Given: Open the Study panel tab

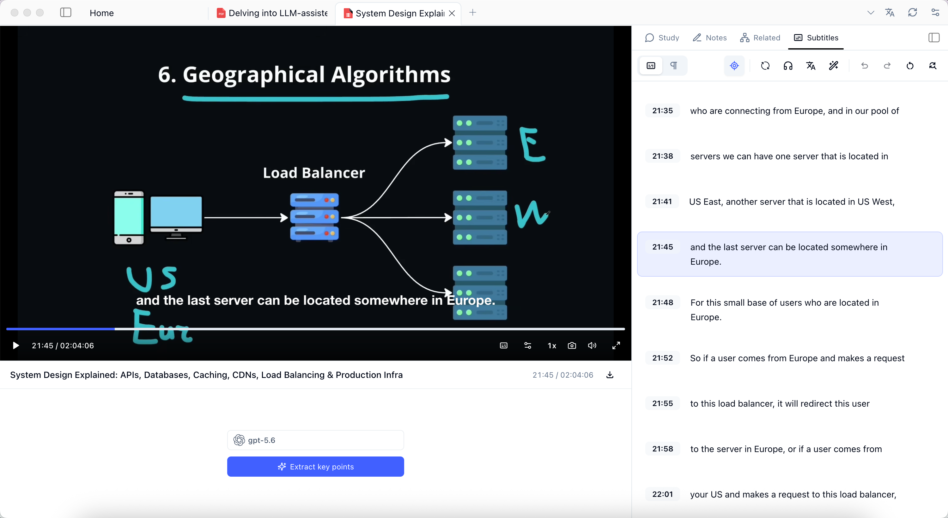Looking at the screenshot, I should coord(662,38).
